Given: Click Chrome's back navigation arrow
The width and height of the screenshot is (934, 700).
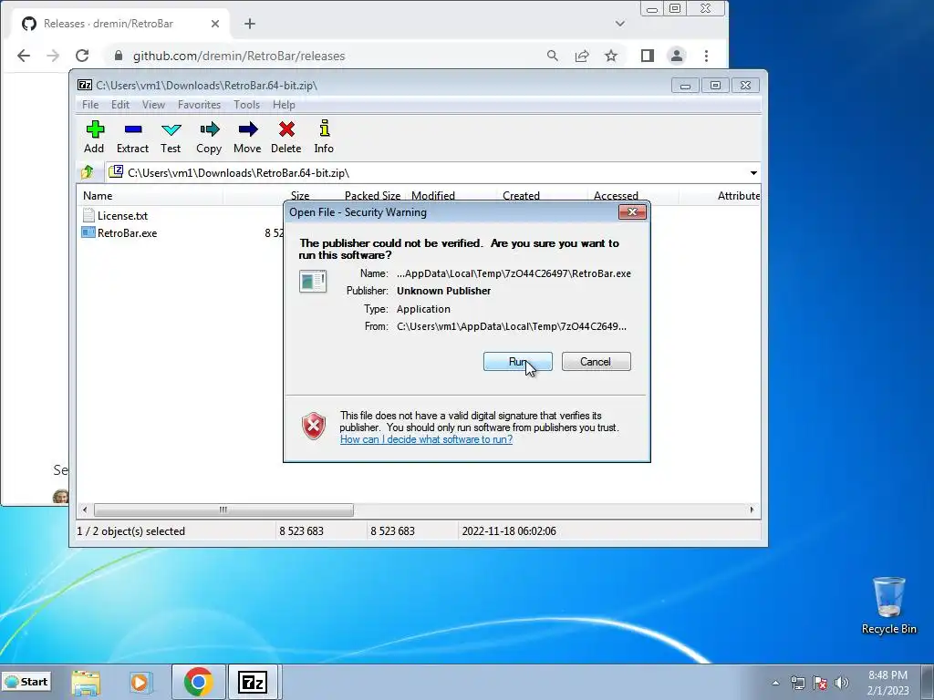Looking at the screenshot, I should pyautogui.click(x=24, y=56).
